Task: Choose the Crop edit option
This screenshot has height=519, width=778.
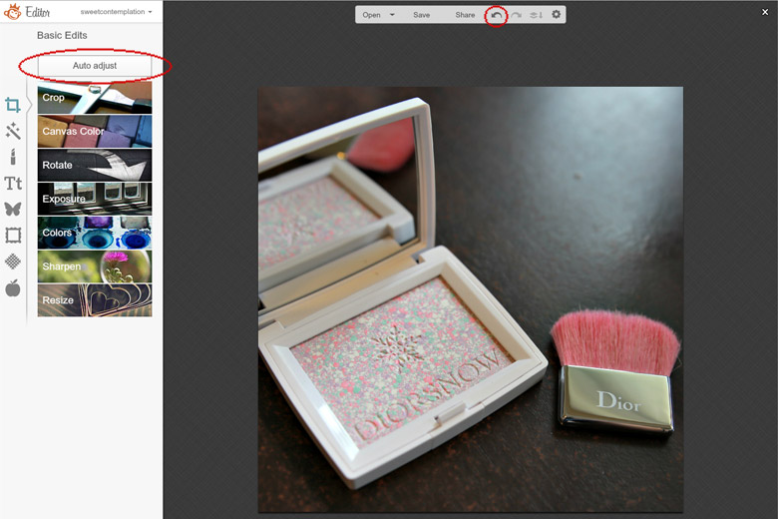Action: [x=95, y=98]
